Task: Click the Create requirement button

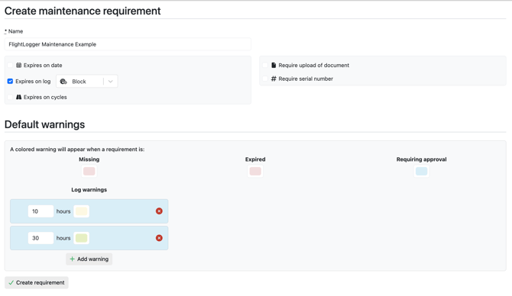Action: 37,282
